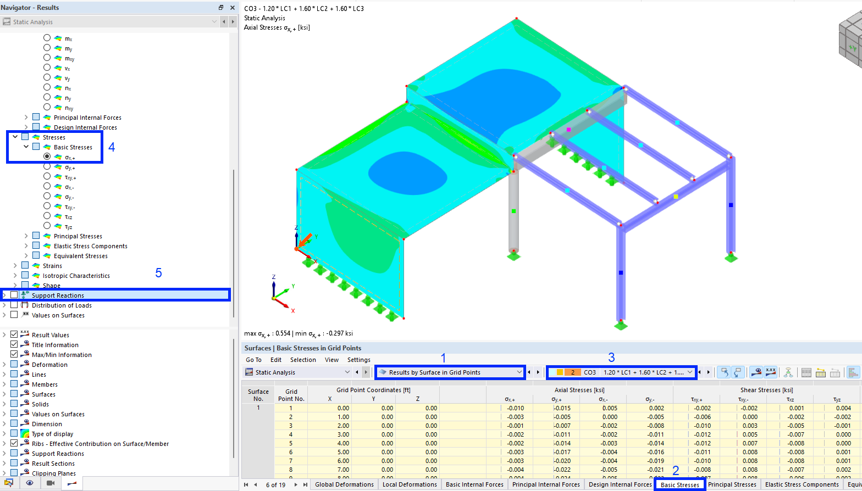Go to next Static Analysis type arrow
The image size is (862, 491).
[x=366, y=372]
